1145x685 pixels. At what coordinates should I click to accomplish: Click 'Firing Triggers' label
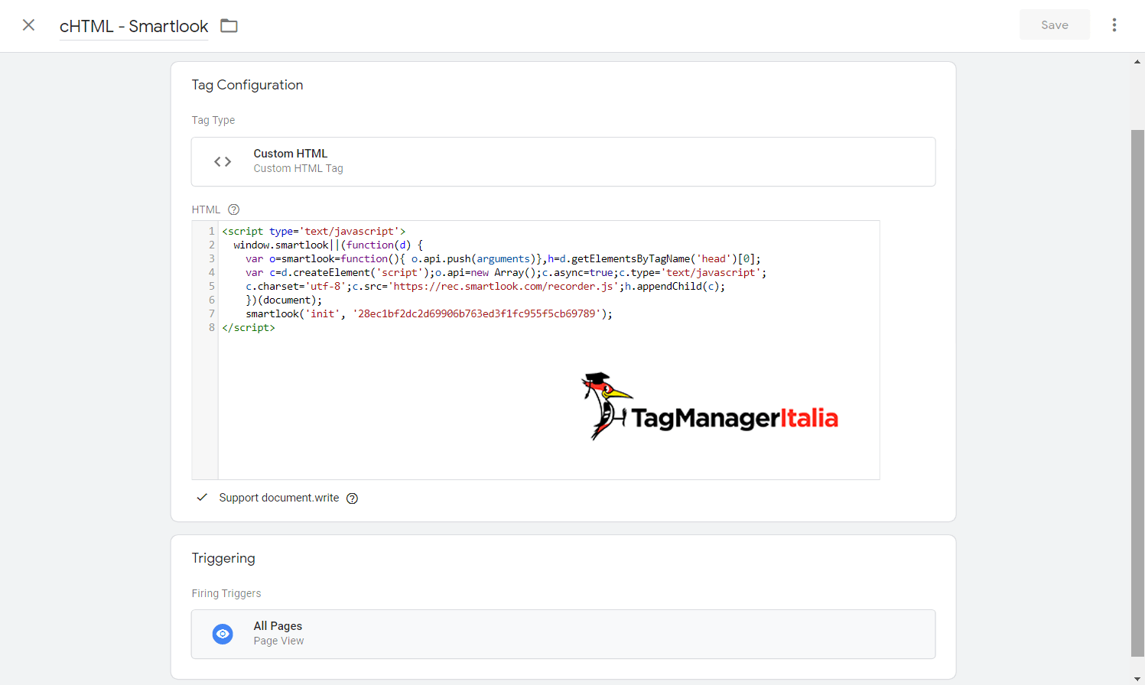pyautogui.click(x=226, y=593)
